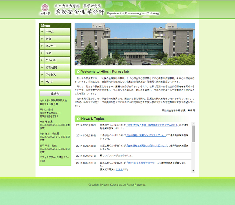The image size is (235, 205).
Task: Open the 業績 menu item
Action: click(x=55, y=53)
